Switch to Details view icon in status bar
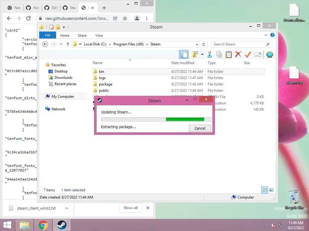 click(264, 190)
